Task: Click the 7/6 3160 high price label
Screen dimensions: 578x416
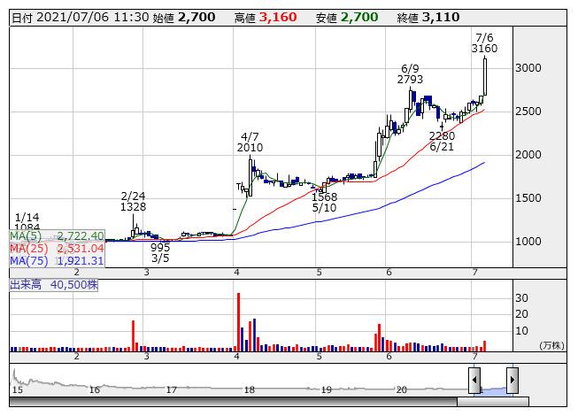Action: (x=484, y=43)
